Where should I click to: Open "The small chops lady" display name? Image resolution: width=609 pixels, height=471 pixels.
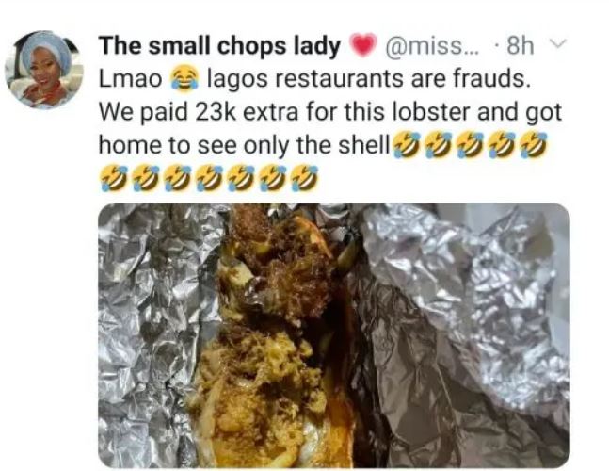(x=219, y=46)
